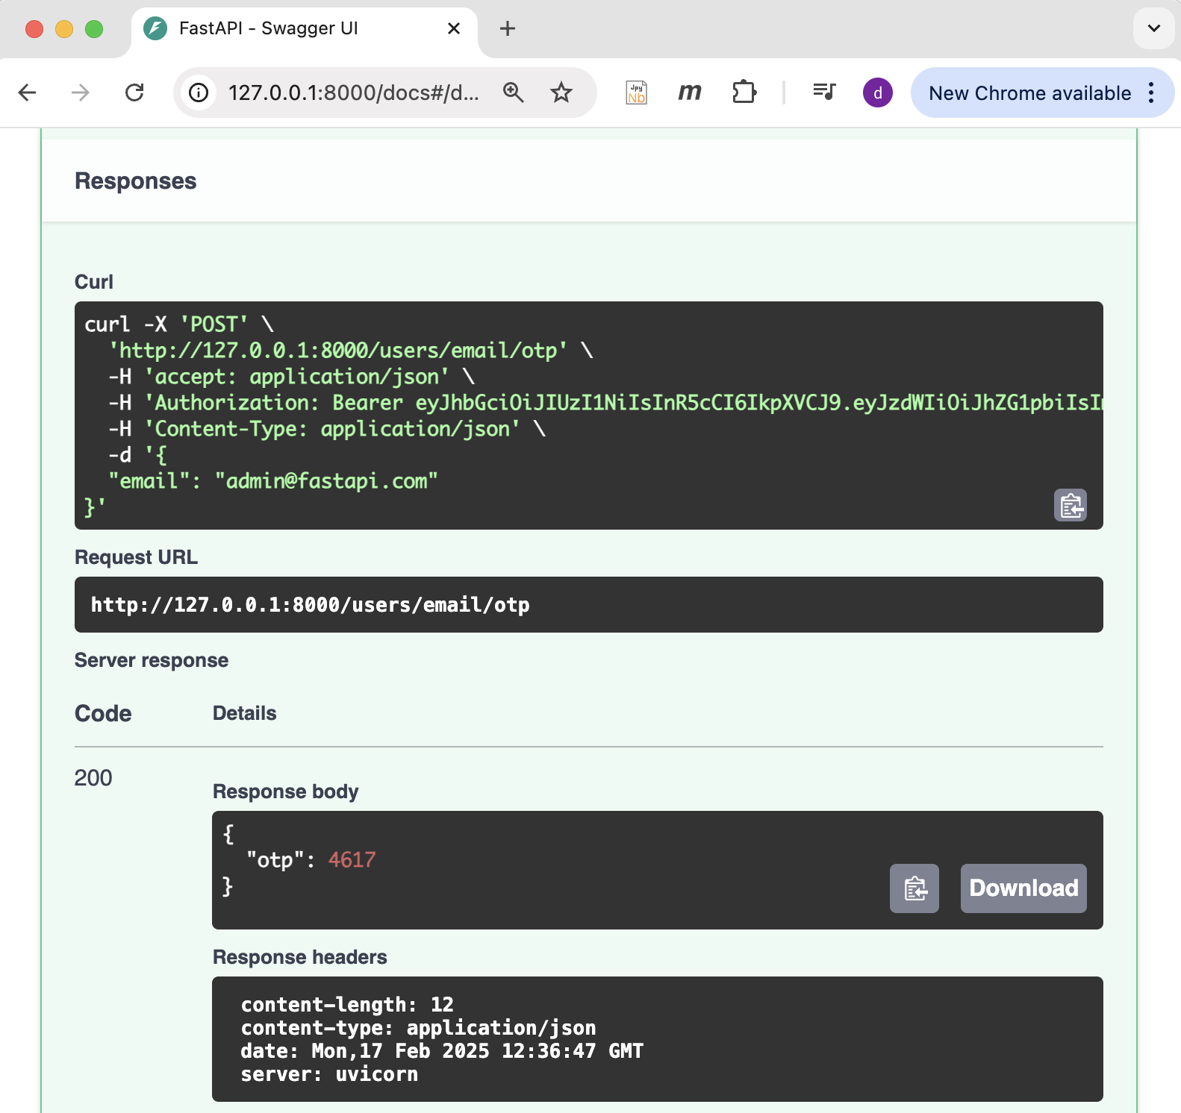The height and width of the screenshot is (1113, 1181).
Task: Expand the tab search dropdown
Action: click(x=1154, y=29)
